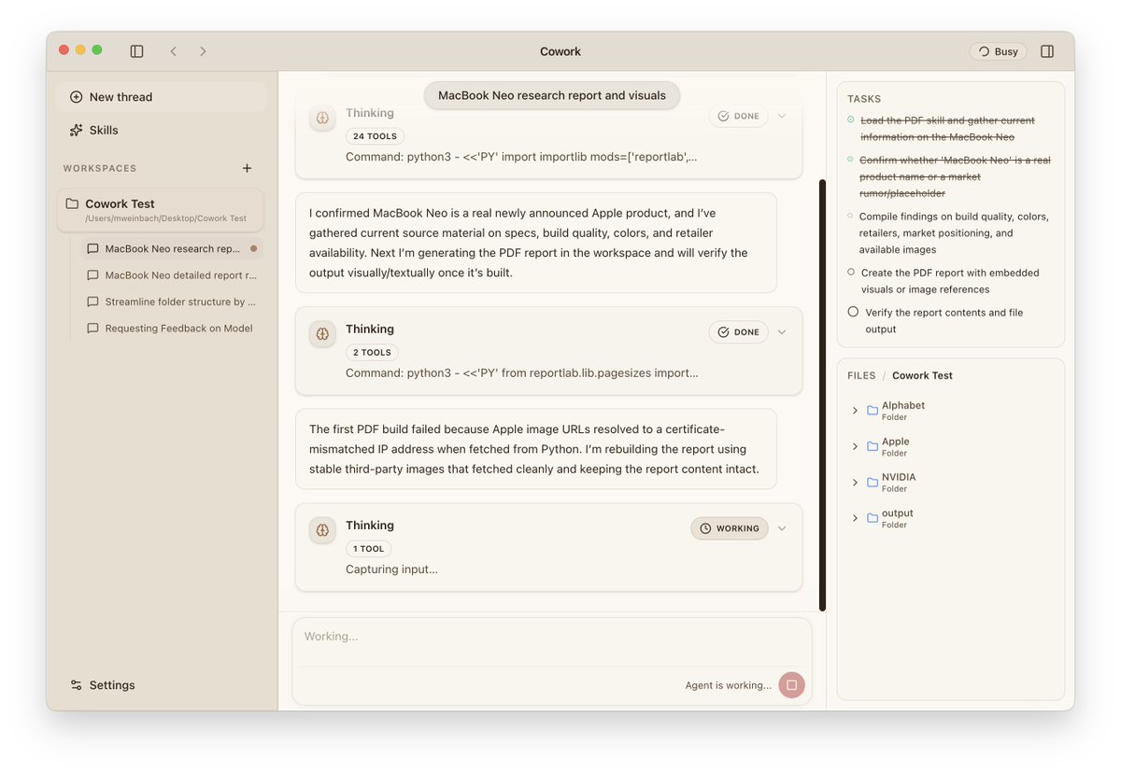The image size is (1121, 772).
Task: Click message 'The first PDF build failed'
Action: (x=536, y=449)
